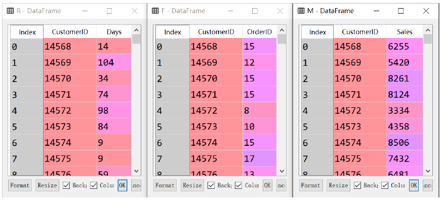Click scroll-down arrow in M DataFrame table

coord(427,171)
